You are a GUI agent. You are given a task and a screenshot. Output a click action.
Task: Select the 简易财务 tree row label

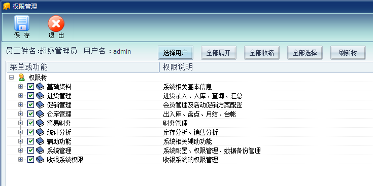59,123
